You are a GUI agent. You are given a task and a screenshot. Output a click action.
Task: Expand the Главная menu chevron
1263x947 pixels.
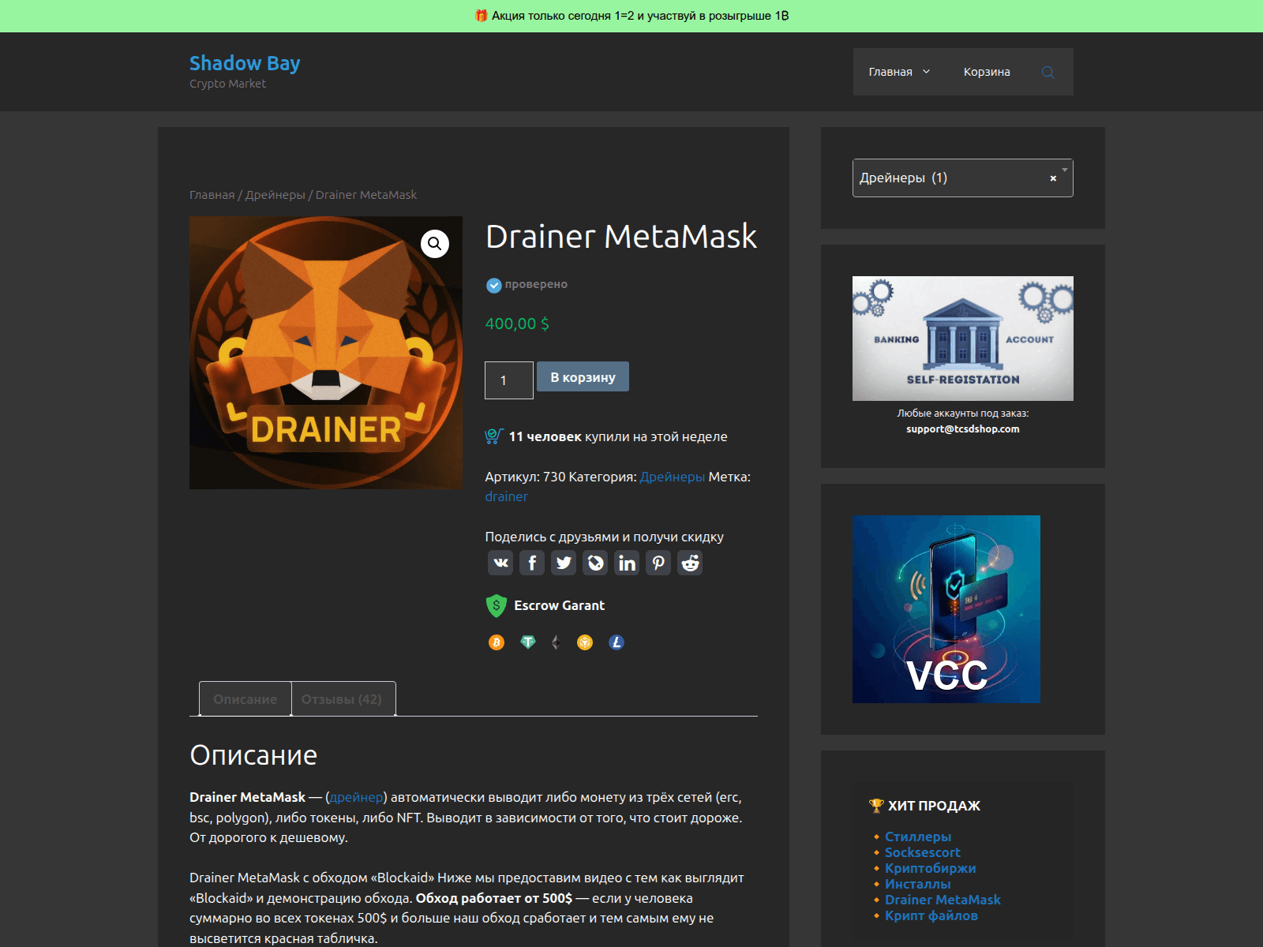pos(927,72)
